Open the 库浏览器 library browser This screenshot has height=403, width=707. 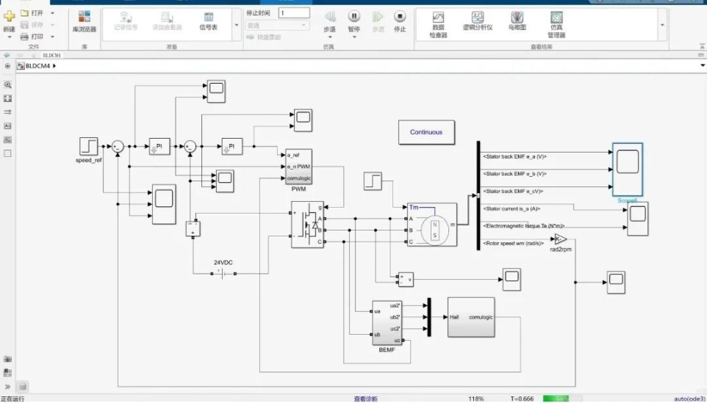point(85,21)
